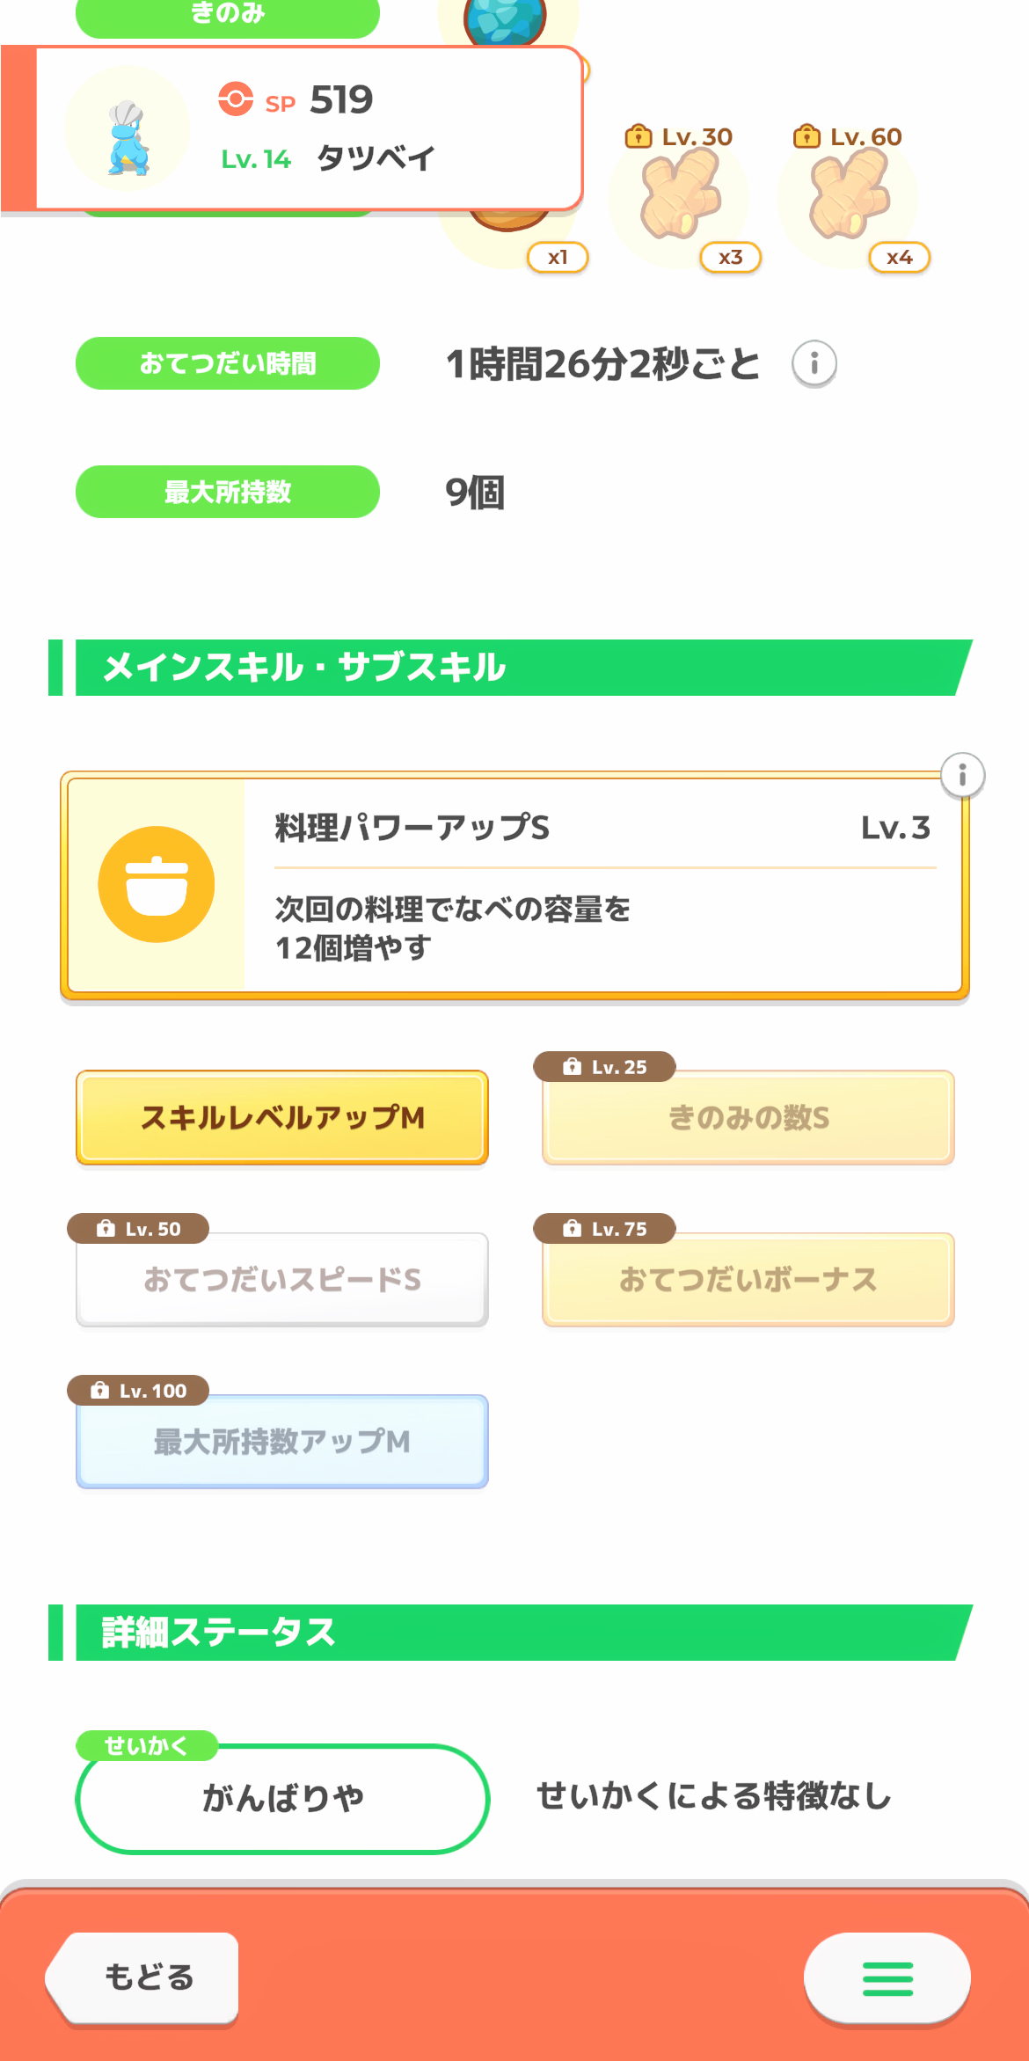
Task: Tap the 詳細ステータス section header
Action: [510, 1633]
